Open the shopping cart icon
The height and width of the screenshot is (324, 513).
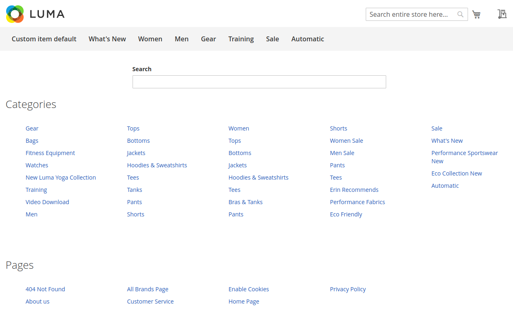(476, 14)
